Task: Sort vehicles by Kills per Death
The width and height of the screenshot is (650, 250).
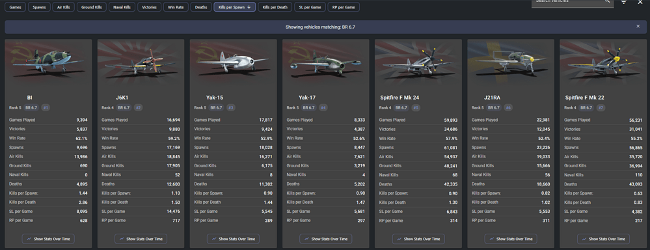Action: (275, 7)
